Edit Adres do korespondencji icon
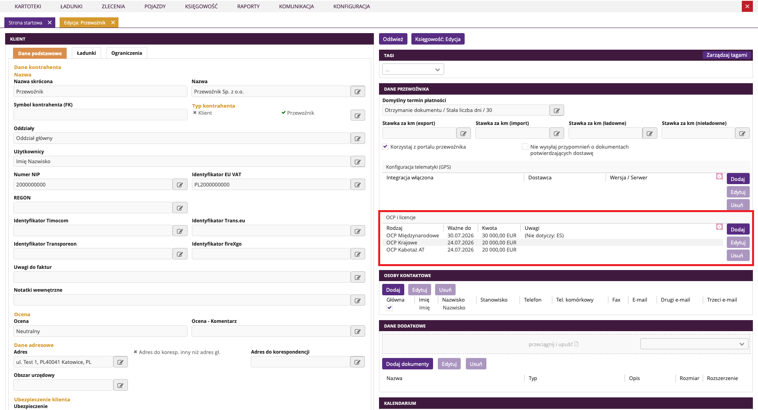Screen dimensions: 758x410 [357, 362]
